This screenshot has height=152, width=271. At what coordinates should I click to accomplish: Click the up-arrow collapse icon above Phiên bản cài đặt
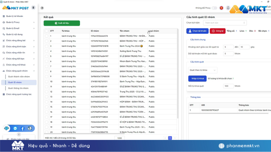click(x=19, y=134)
